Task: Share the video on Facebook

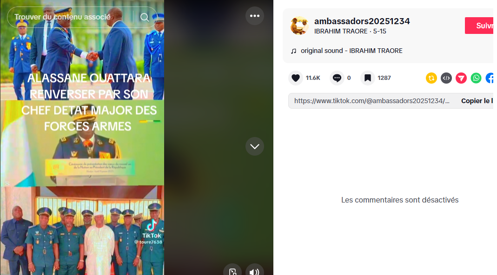Action: pos(490,78)
